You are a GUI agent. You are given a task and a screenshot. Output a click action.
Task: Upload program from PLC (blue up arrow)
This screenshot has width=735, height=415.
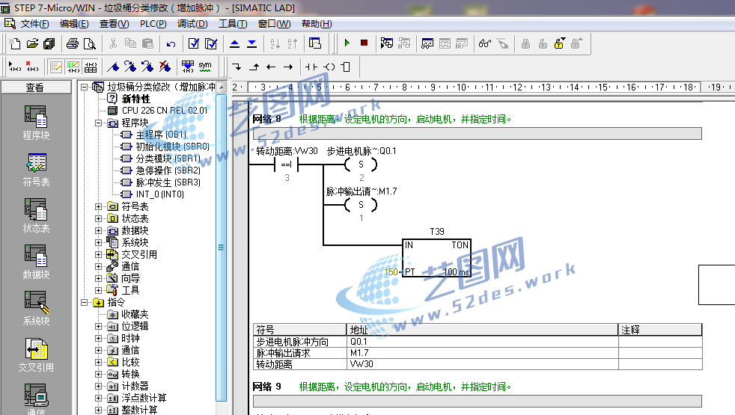tap(235, 43)
